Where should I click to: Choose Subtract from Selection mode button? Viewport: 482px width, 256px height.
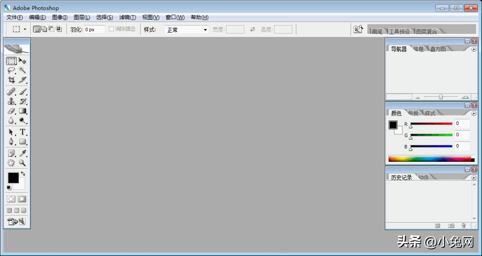tap(51, 29)
